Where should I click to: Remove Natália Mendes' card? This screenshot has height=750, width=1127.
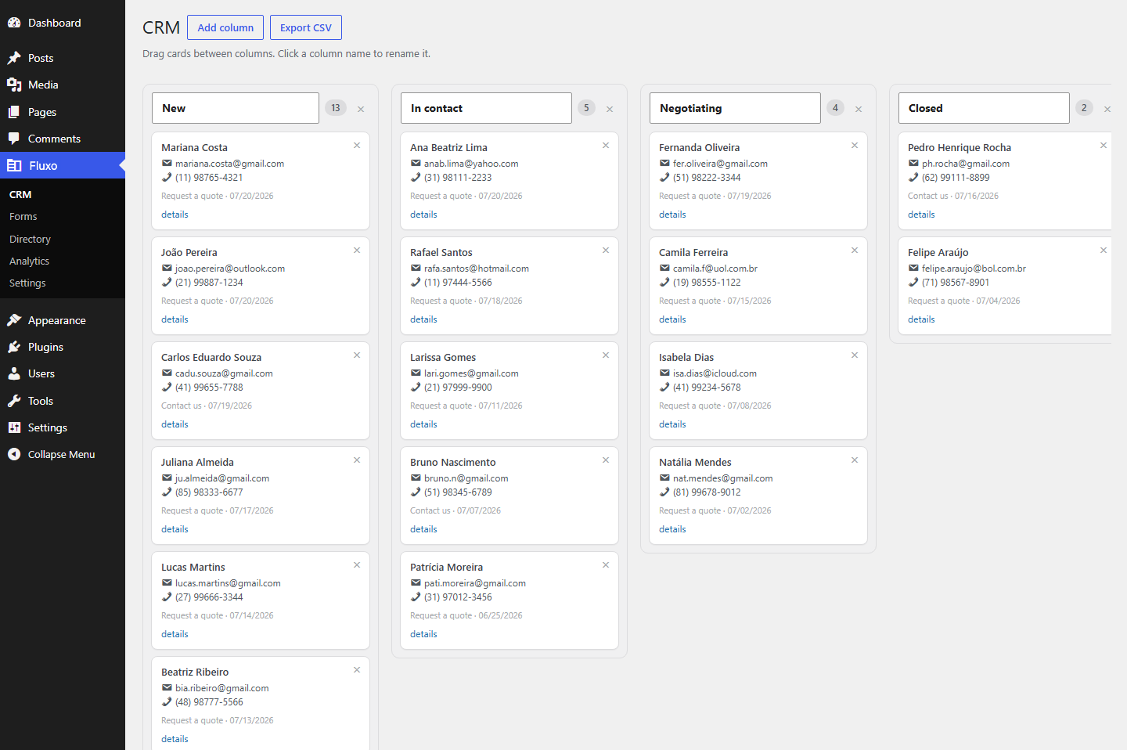(855, 460)
